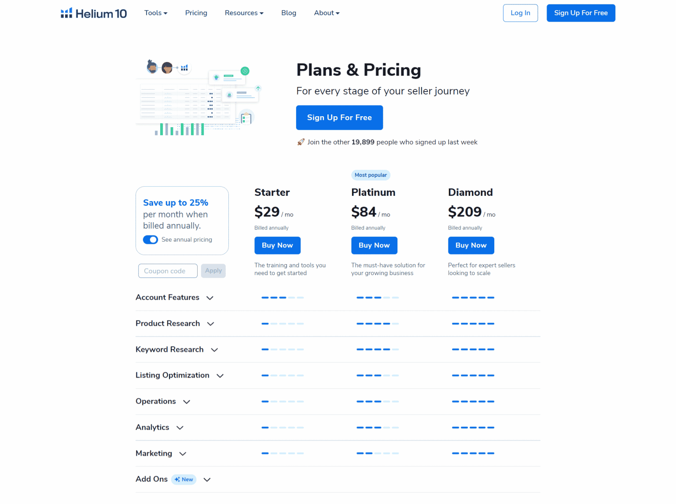Toggle the See annual pricing switch
The image size is (676, 504).
(151, 240)
